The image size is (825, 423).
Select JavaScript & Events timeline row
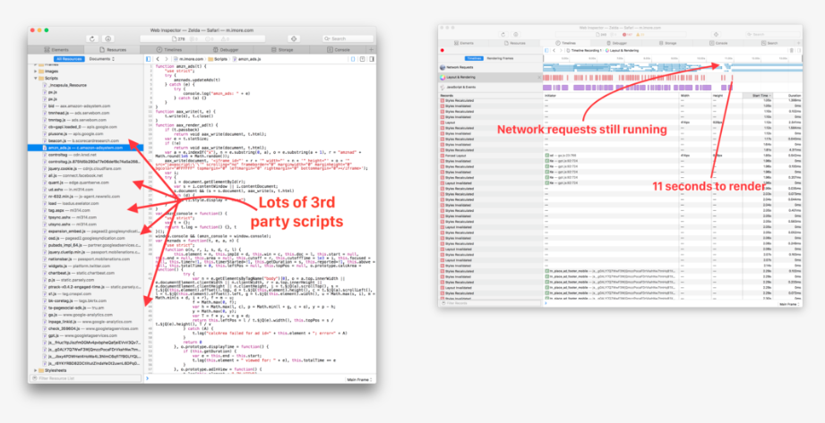490,88
